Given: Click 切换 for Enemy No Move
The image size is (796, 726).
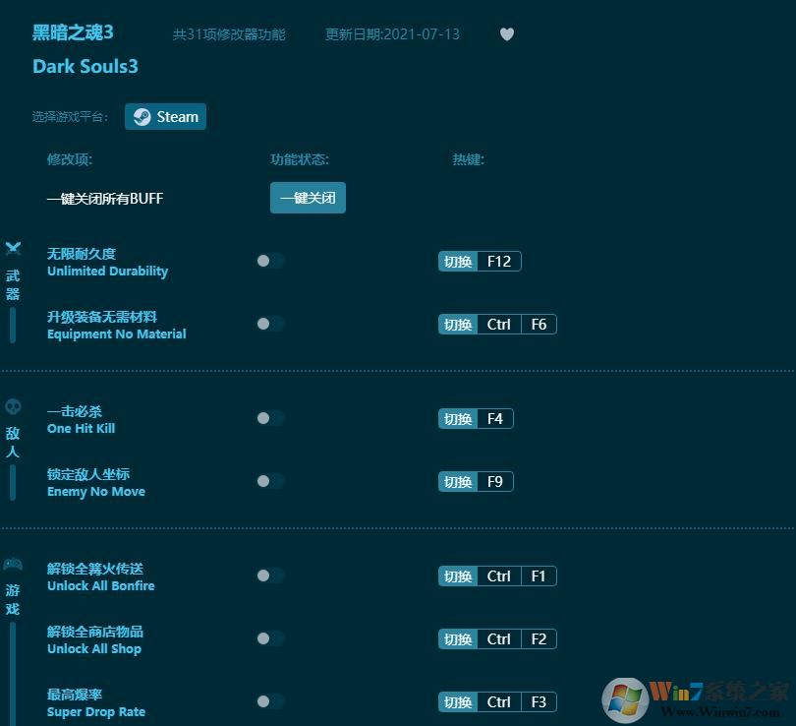Looking at the screenshot, I should coord(458,482).
